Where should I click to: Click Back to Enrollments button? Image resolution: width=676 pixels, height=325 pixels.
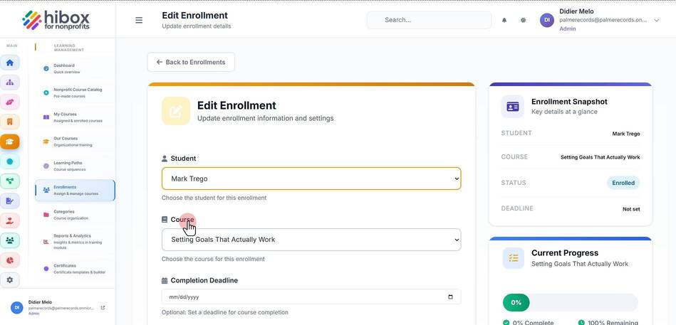click(191, 62)
